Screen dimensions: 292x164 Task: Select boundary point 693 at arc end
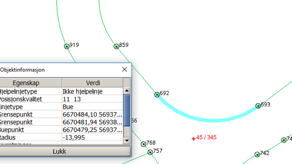pos(258,106)
